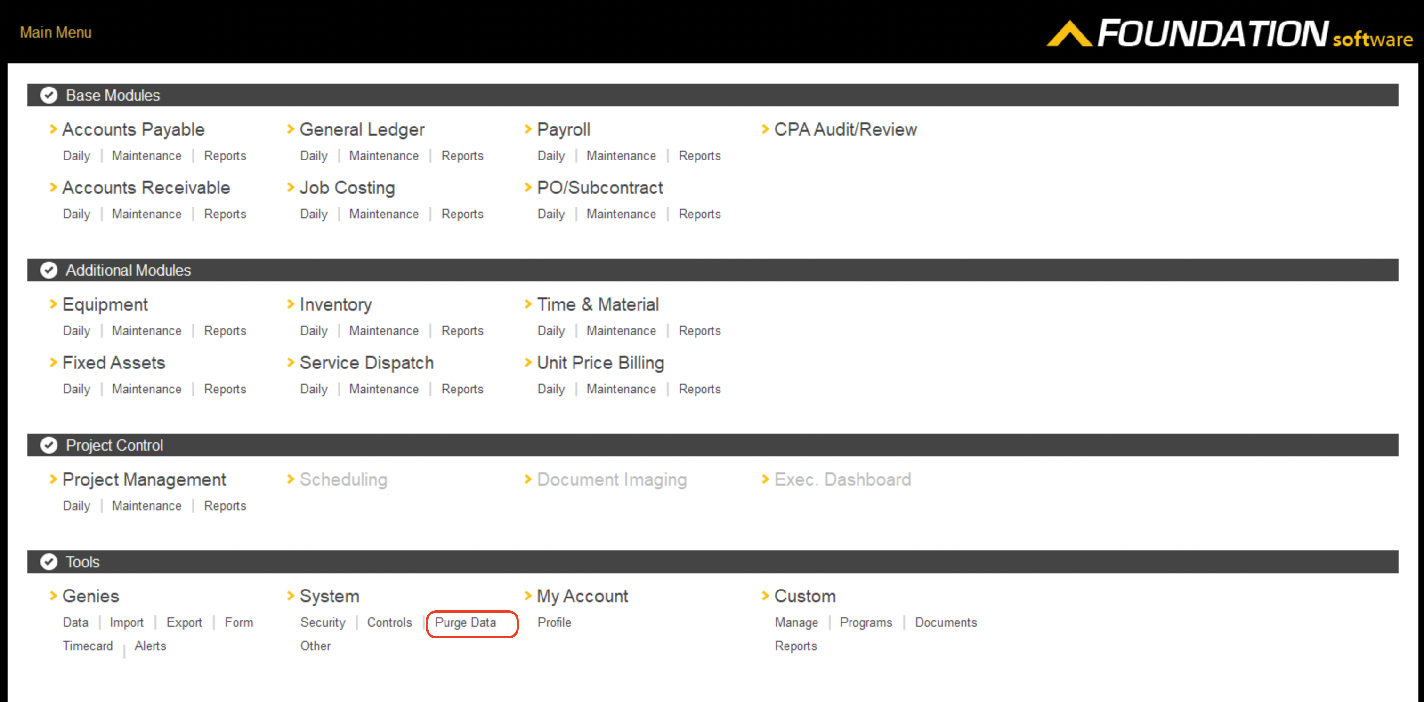
Task: Open Time & Material module
Action: 598,304
